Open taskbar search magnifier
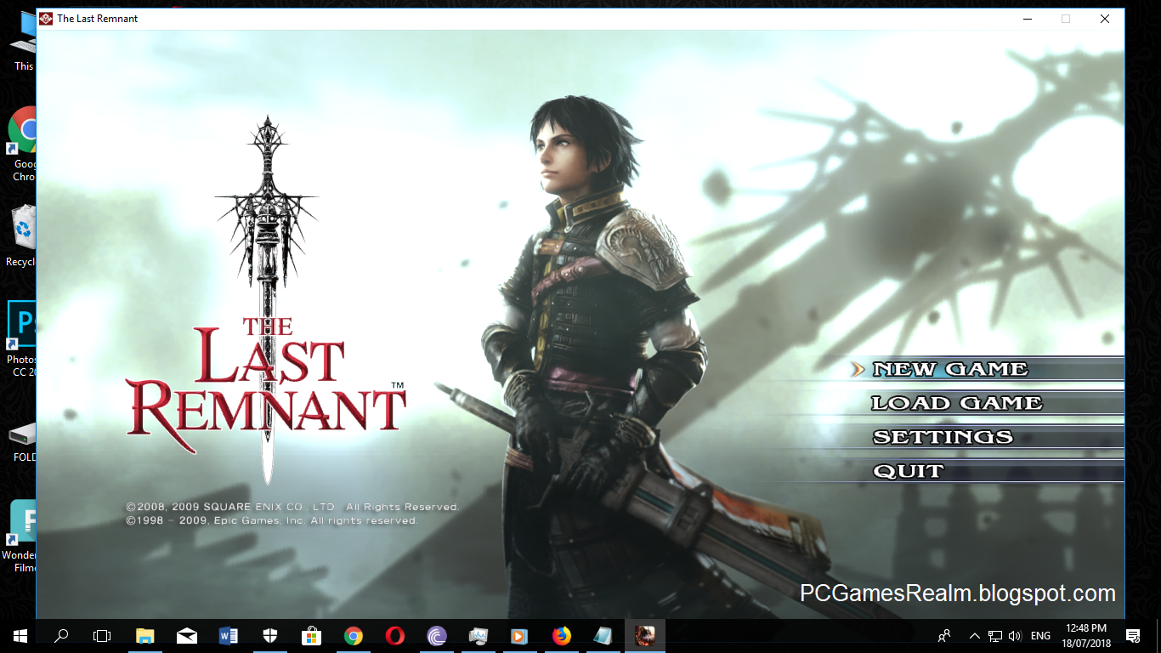Screen dimensions: 1161x653 pyautogui.click(x=61, y=635)
